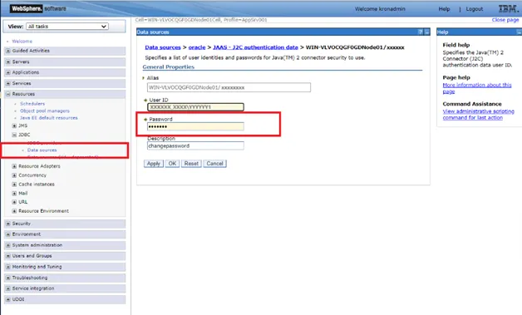Expand the Cache instances node

[x=14, y=185]
